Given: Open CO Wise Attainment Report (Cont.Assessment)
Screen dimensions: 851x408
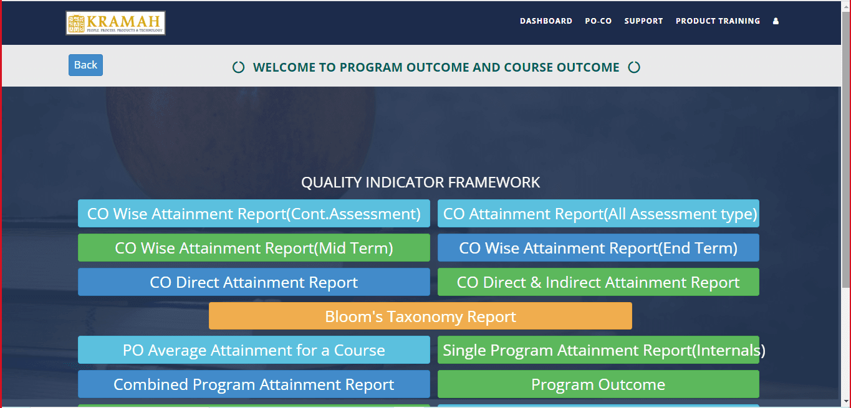Looking at the screenshot, I should pos(254,214).
